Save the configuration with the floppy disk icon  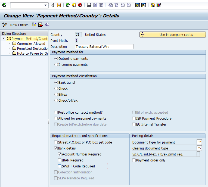59,5
